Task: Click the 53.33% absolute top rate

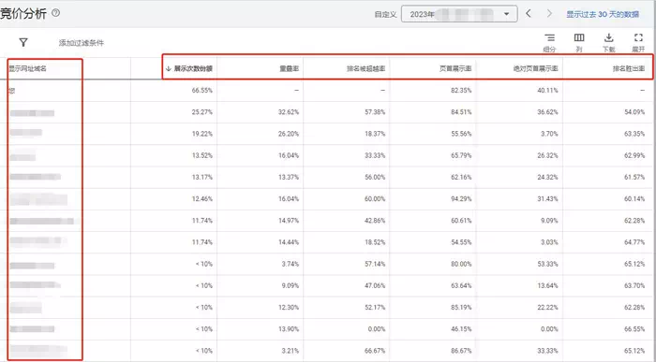Action: coord(547,264)
